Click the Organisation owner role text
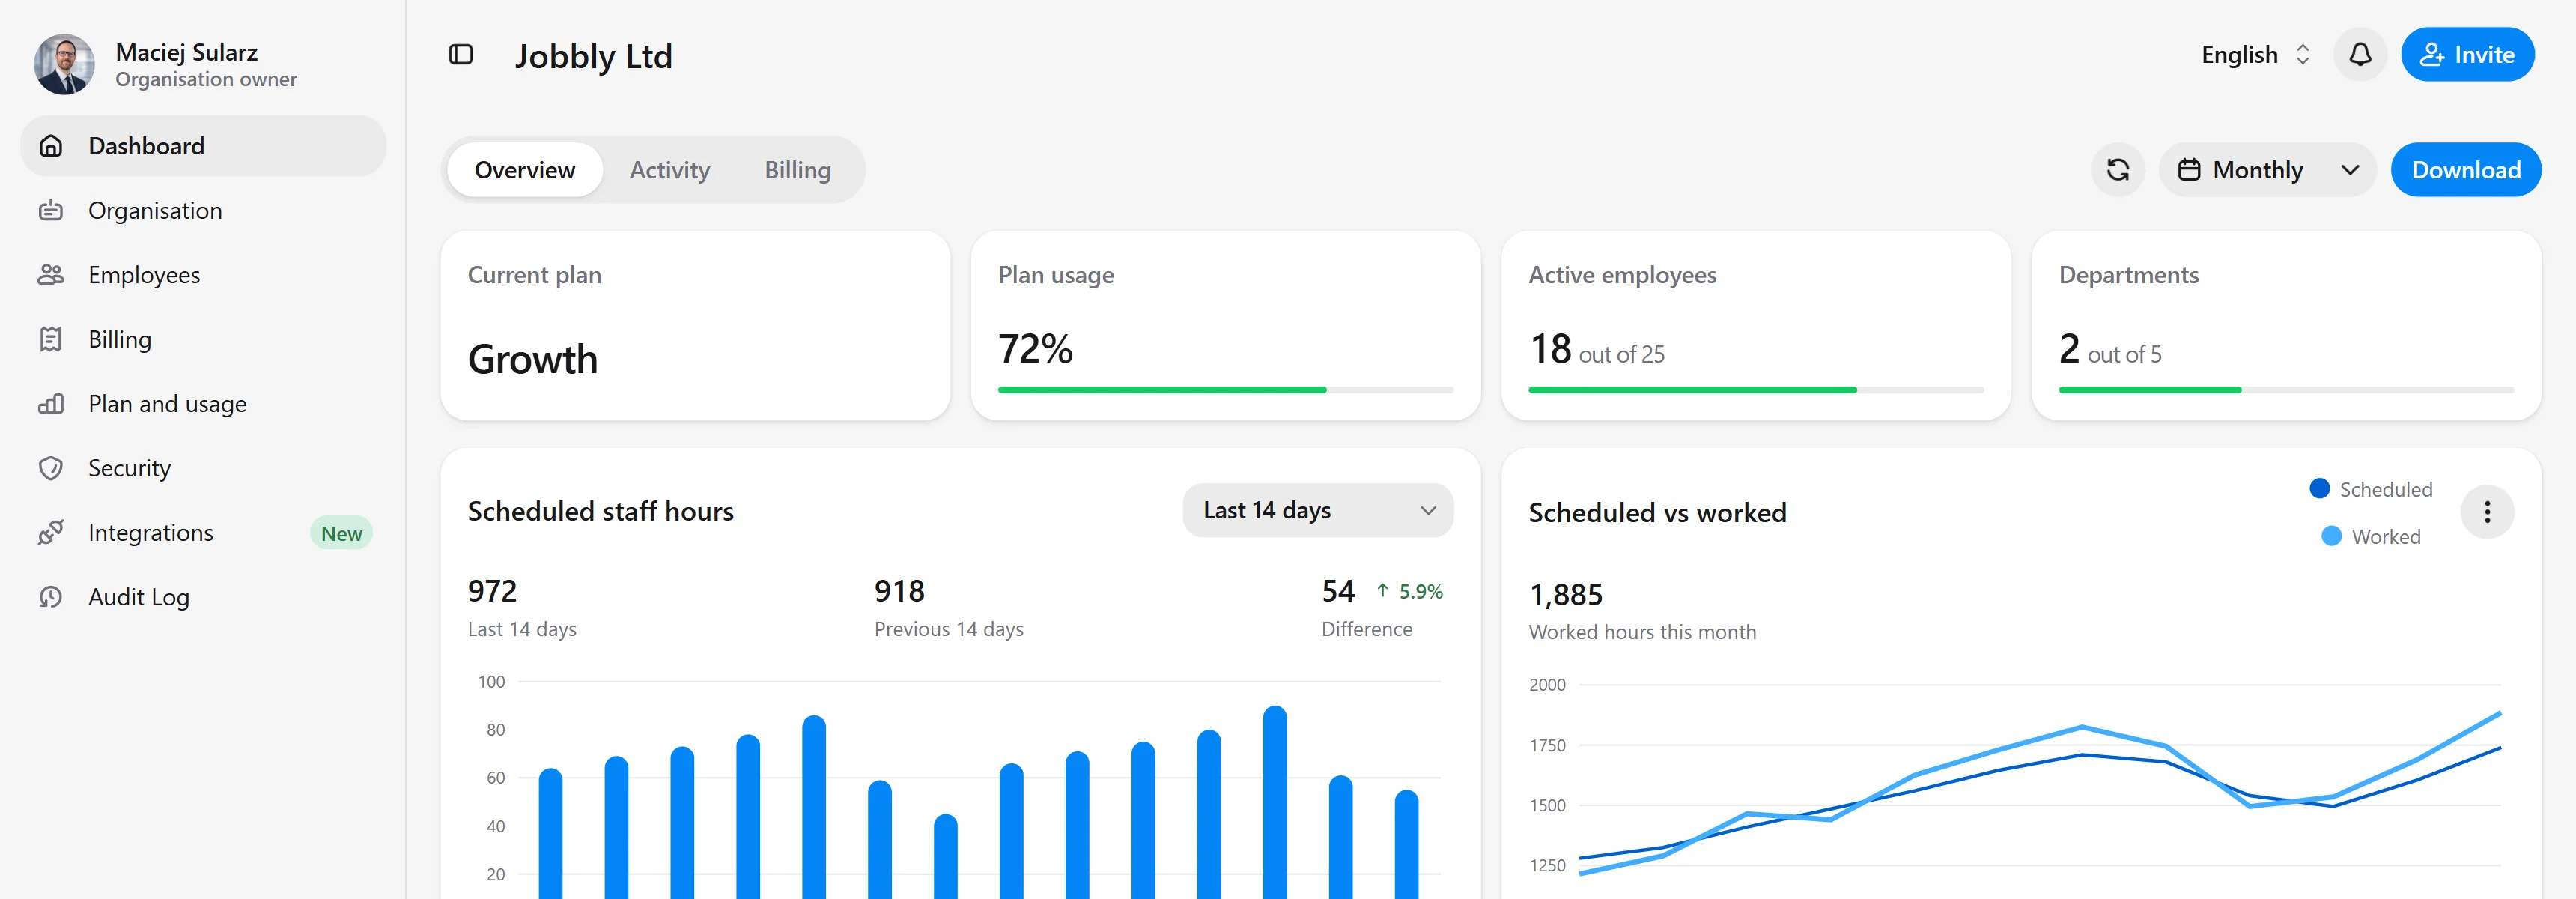 pos(206,79)
